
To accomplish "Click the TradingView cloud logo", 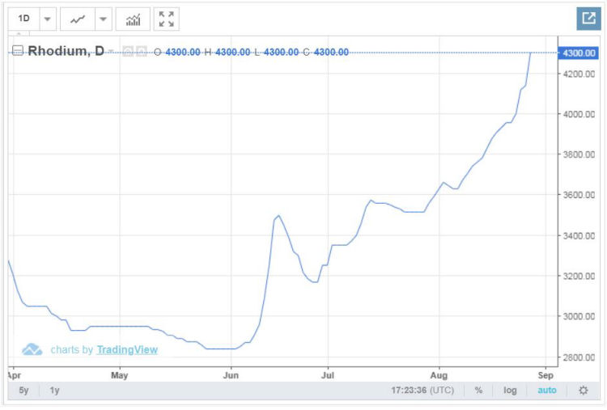I will (x=32, y=349).
